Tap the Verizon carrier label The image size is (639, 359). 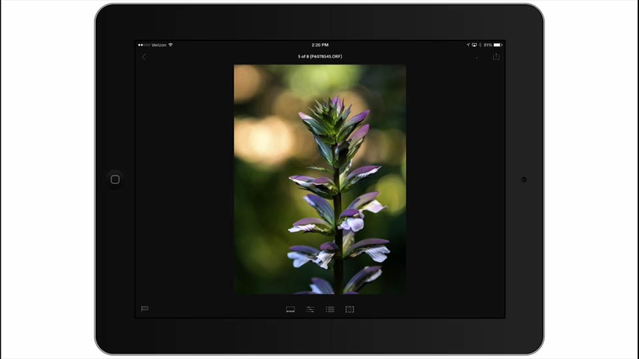click(159, 45)
